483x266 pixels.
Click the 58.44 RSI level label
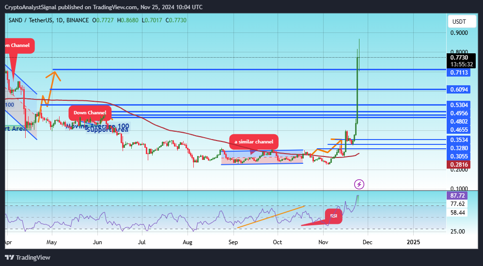coord(457,213)
